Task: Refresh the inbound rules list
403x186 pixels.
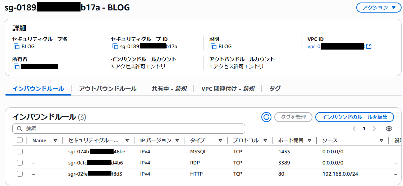Action: click(x=266, y=117)
